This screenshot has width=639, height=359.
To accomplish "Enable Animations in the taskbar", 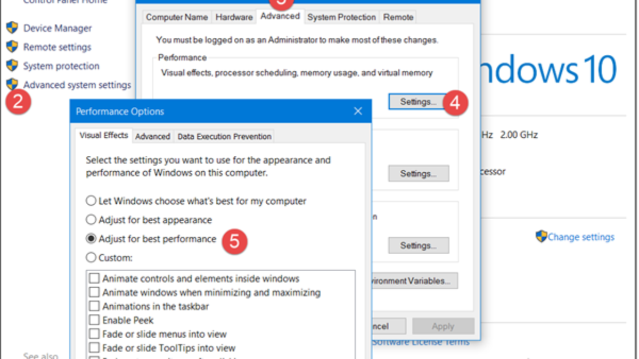I will point(149,306).
